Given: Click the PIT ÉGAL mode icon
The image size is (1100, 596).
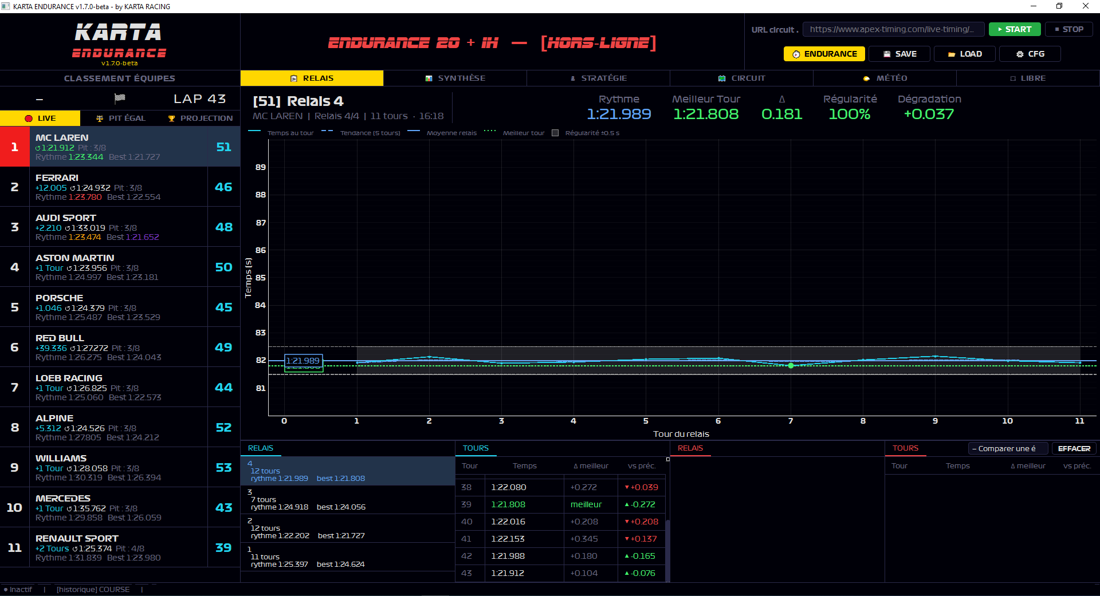Looking at the screenshot, I should click(x=100, y=119).
